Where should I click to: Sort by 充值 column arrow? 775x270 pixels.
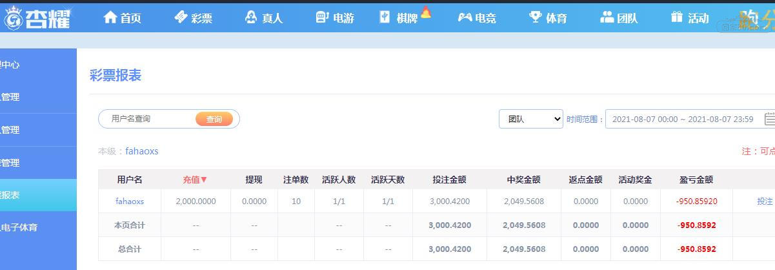click(x=204, y=180)
